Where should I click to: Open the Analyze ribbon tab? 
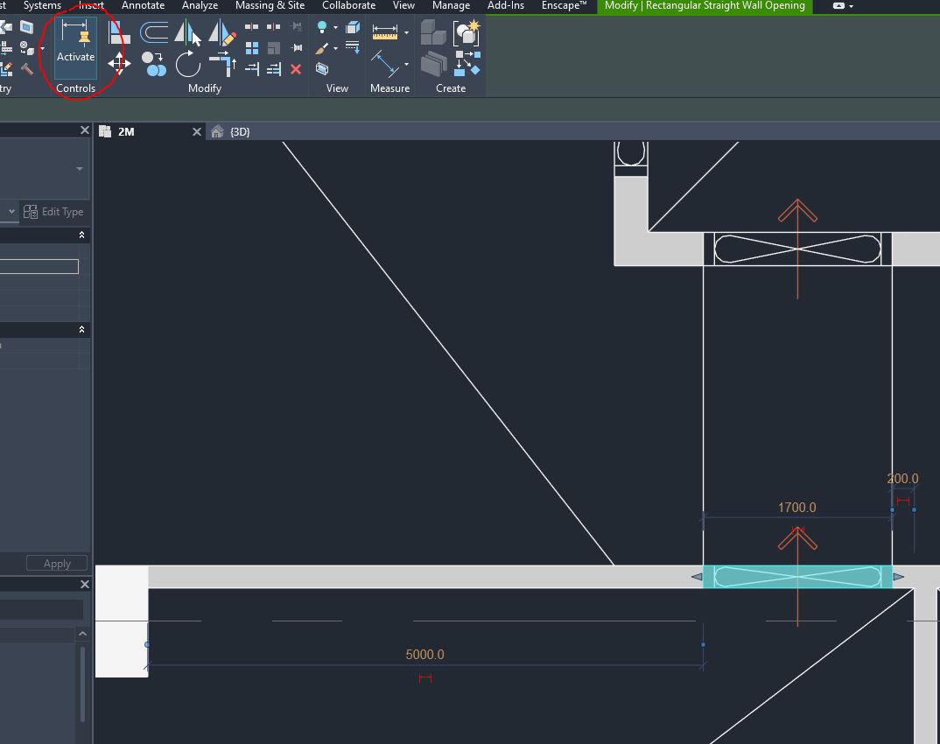200,5
